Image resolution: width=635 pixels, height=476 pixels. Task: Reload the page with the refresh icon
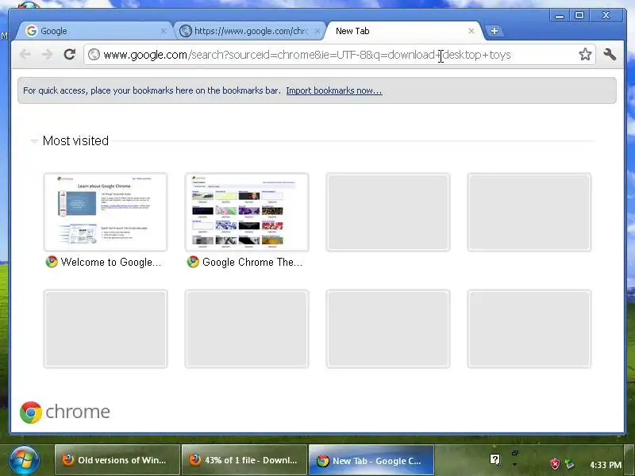coord(70,54)
